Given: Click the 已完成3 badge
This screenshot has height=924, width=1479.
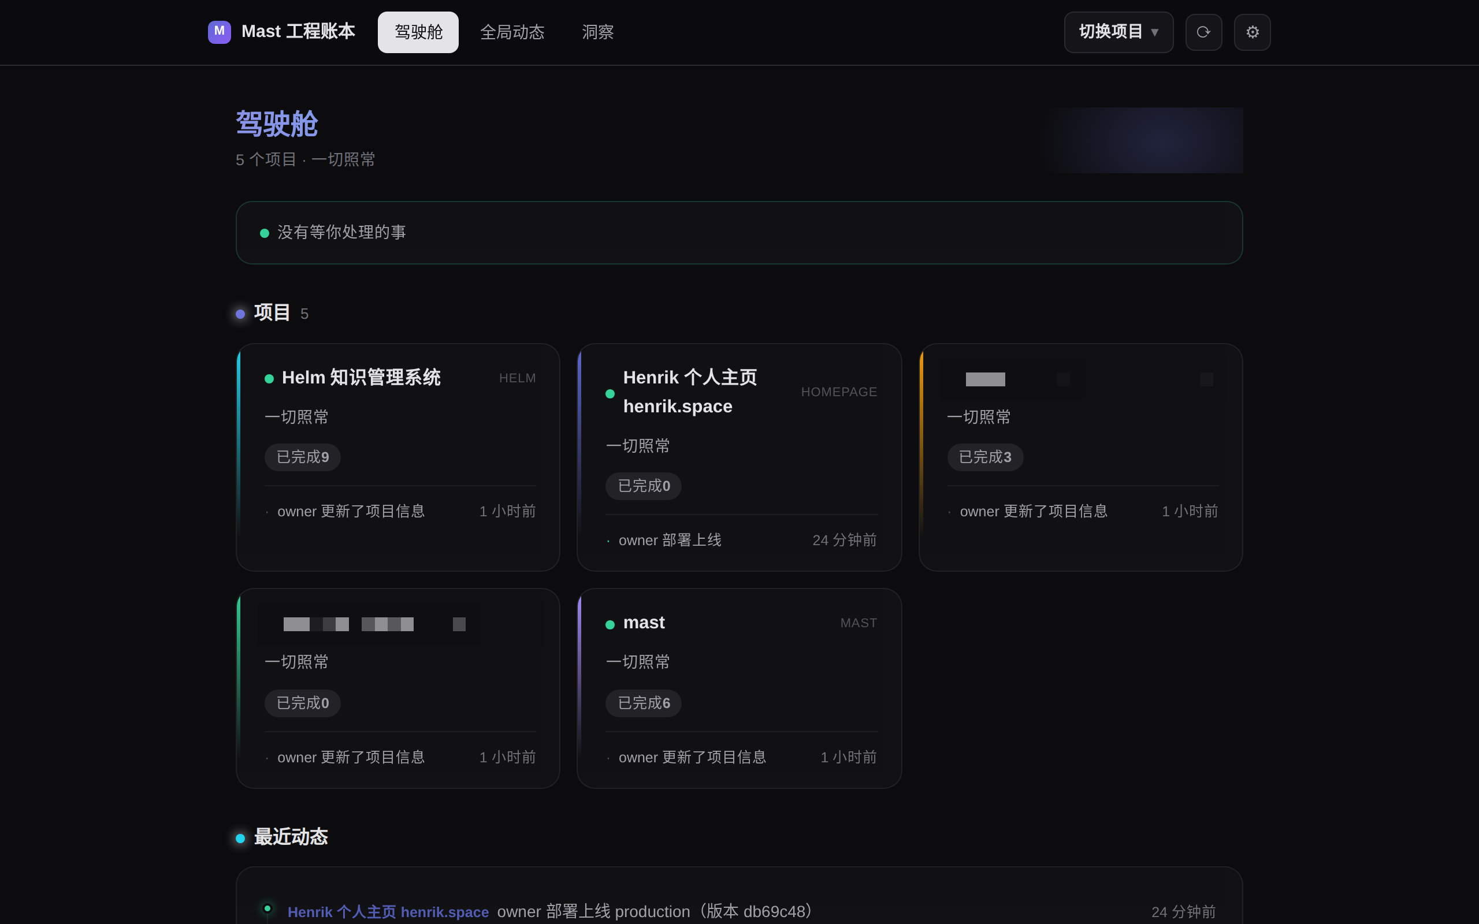Looking at the screenshot, I should [x=984, y=457].
